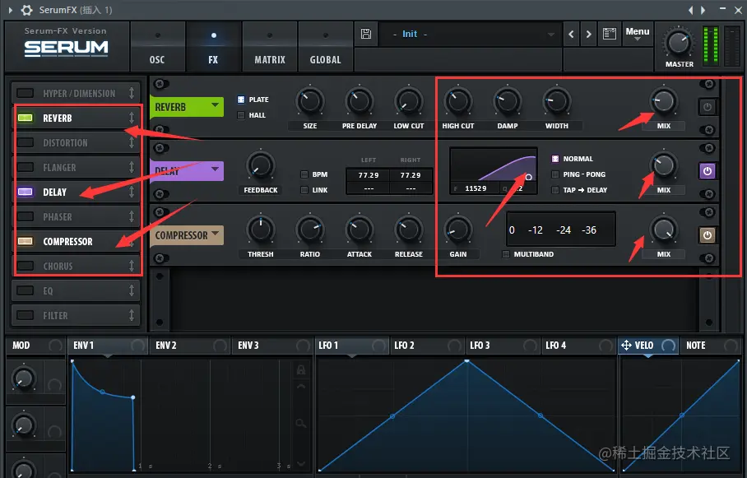
Task: Reorder the Phaser effect with its arrows
Action: coord(132,217)
